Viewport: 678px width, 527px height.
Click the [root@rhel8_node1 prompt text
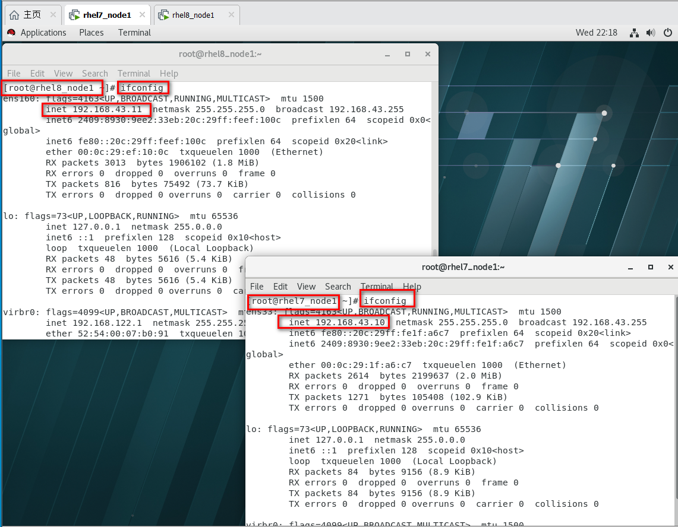tap(49, 88)
